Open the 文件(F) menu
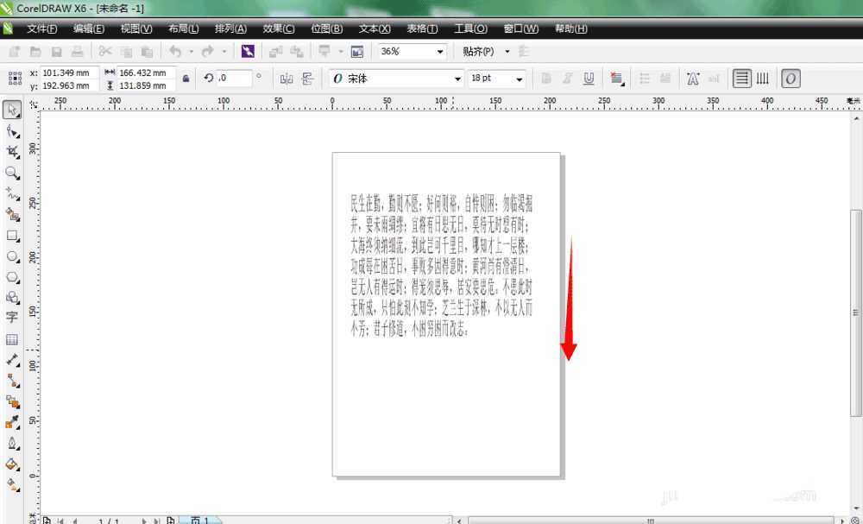 [41, 28]
